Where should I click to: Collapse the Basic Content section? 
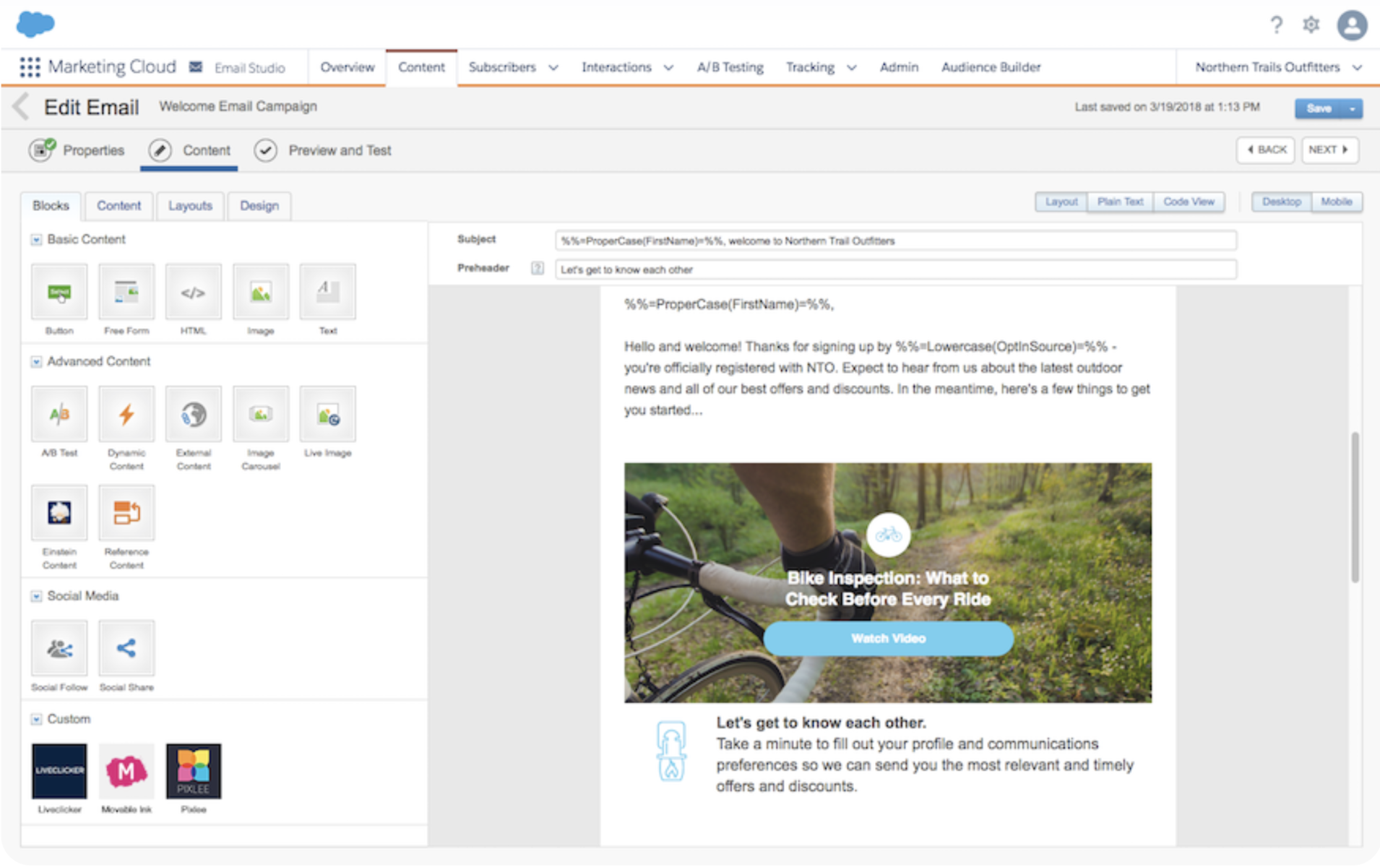point(35,239)
